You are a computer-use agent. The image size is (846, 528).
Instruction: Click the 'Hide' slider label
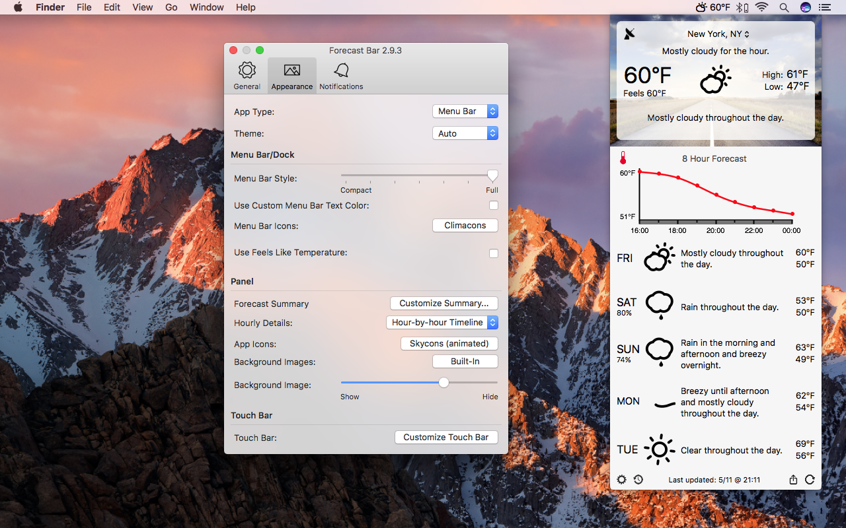coord(490,397)
